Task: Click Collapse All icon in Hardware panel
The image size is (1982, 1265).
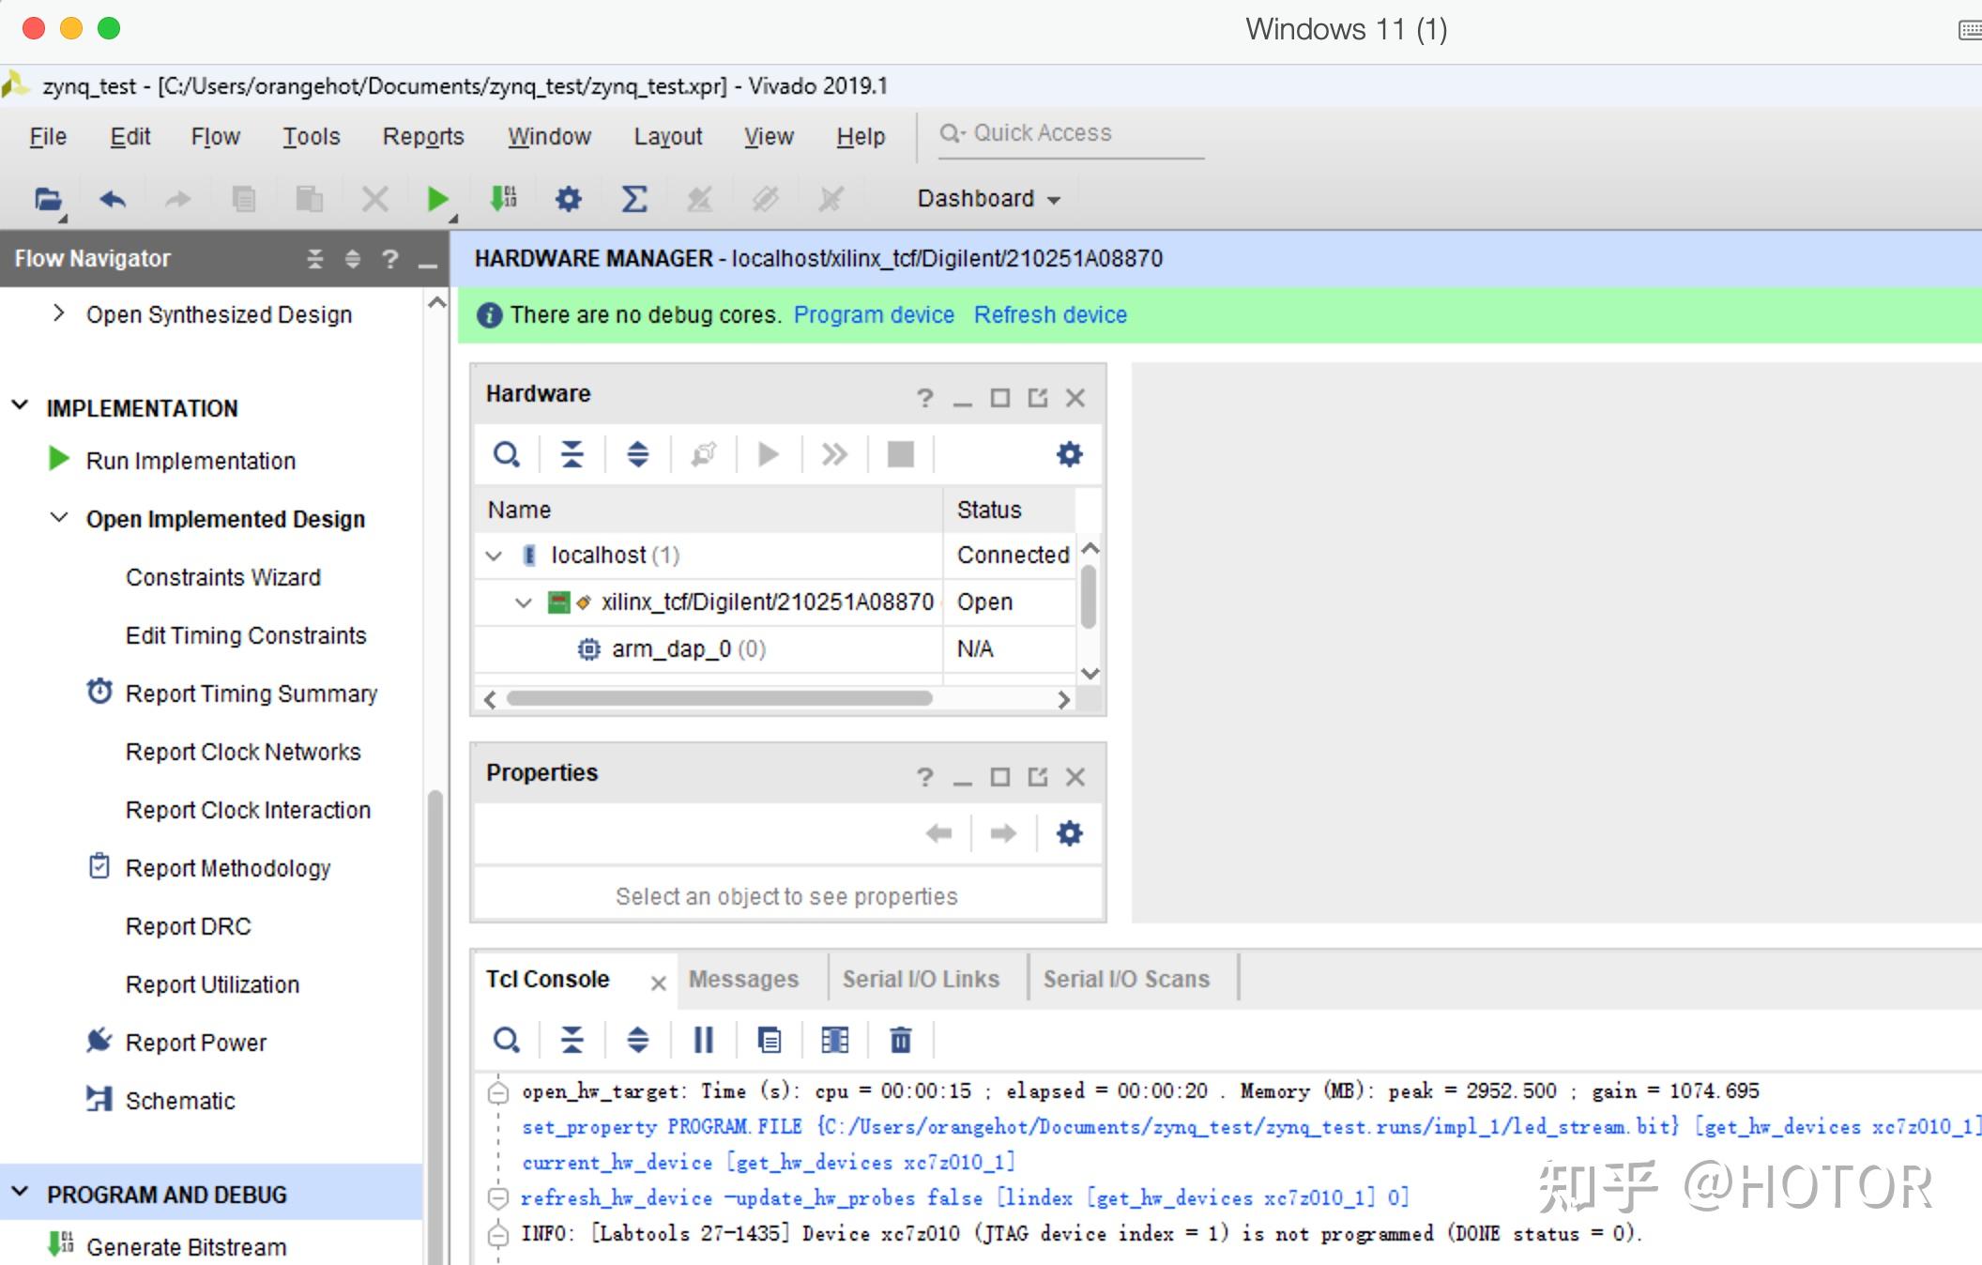Action: click(x=572, y=455)
